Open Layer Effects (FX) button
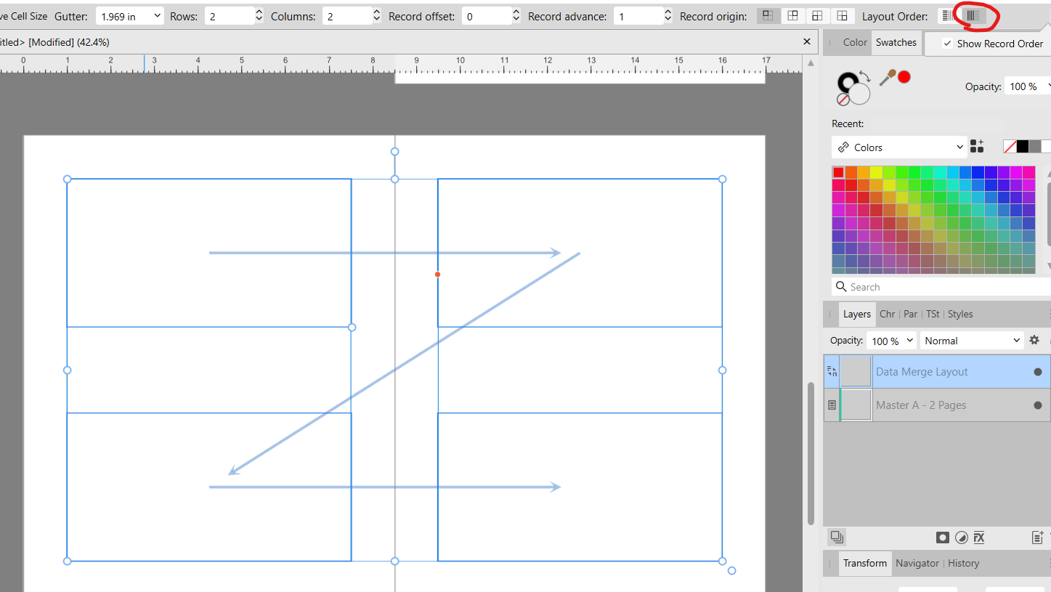 click(979, 538)
